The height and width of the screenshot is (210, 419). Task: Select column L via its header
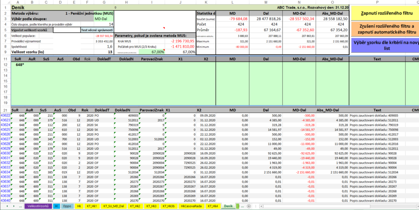click(x=232, y=2)
